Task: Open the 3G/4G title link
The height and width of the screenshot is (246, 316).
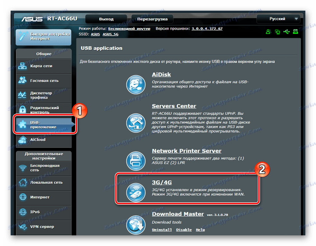Action: pos(162,182)
